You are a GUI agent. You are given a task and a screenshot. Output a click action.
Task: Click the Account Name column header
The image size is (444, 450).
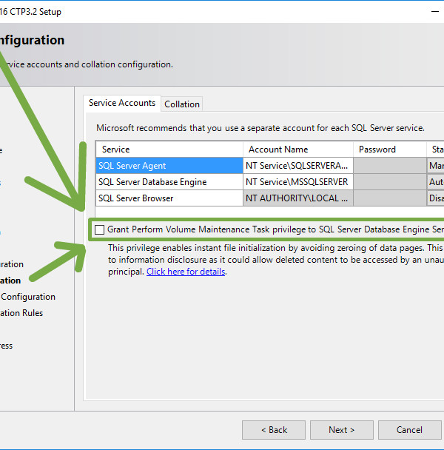[x=298, y=150]
